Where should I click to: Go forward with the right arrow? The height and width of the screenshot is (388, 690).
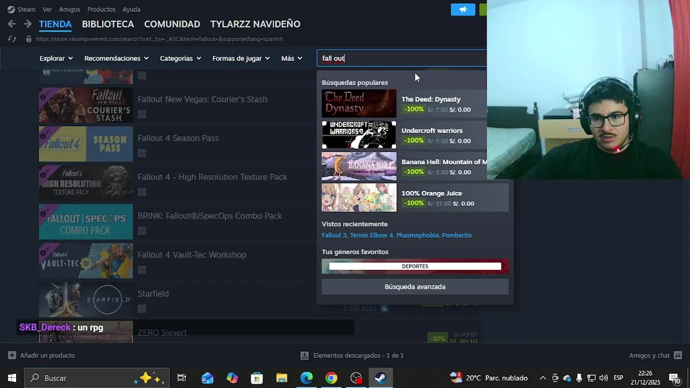click(x=27, y=24)
